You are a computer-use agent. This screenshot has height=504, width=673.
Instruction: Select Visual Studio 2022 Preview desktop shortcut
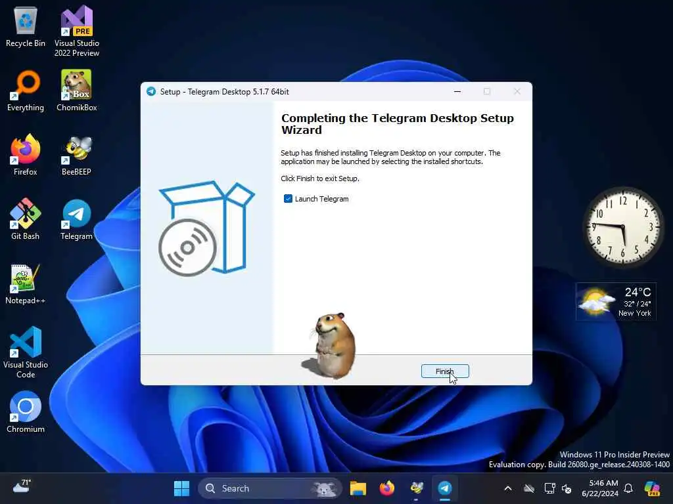pos(77,31)
